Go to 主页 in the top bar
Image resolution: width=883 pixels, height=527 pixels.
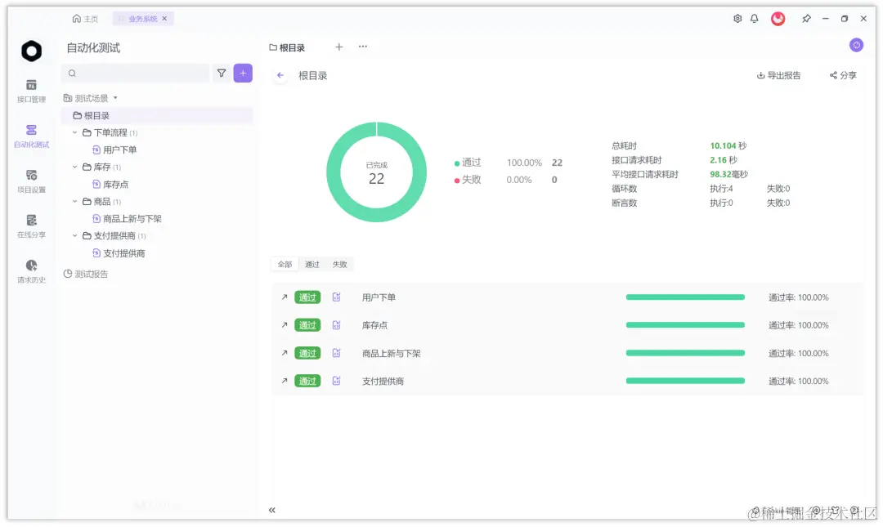coord(85,18)
